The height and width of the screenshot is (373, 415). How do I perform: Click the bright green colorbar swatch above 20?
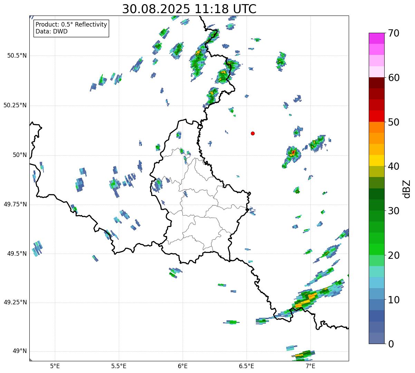[x=376, y=249]
